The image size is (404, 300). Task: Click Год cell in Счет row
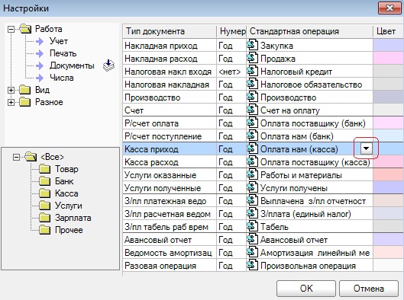231,110
